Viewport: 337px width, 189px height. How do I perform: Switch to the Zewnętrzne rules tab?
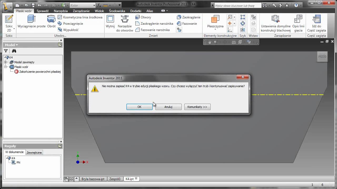click(34, 153)
